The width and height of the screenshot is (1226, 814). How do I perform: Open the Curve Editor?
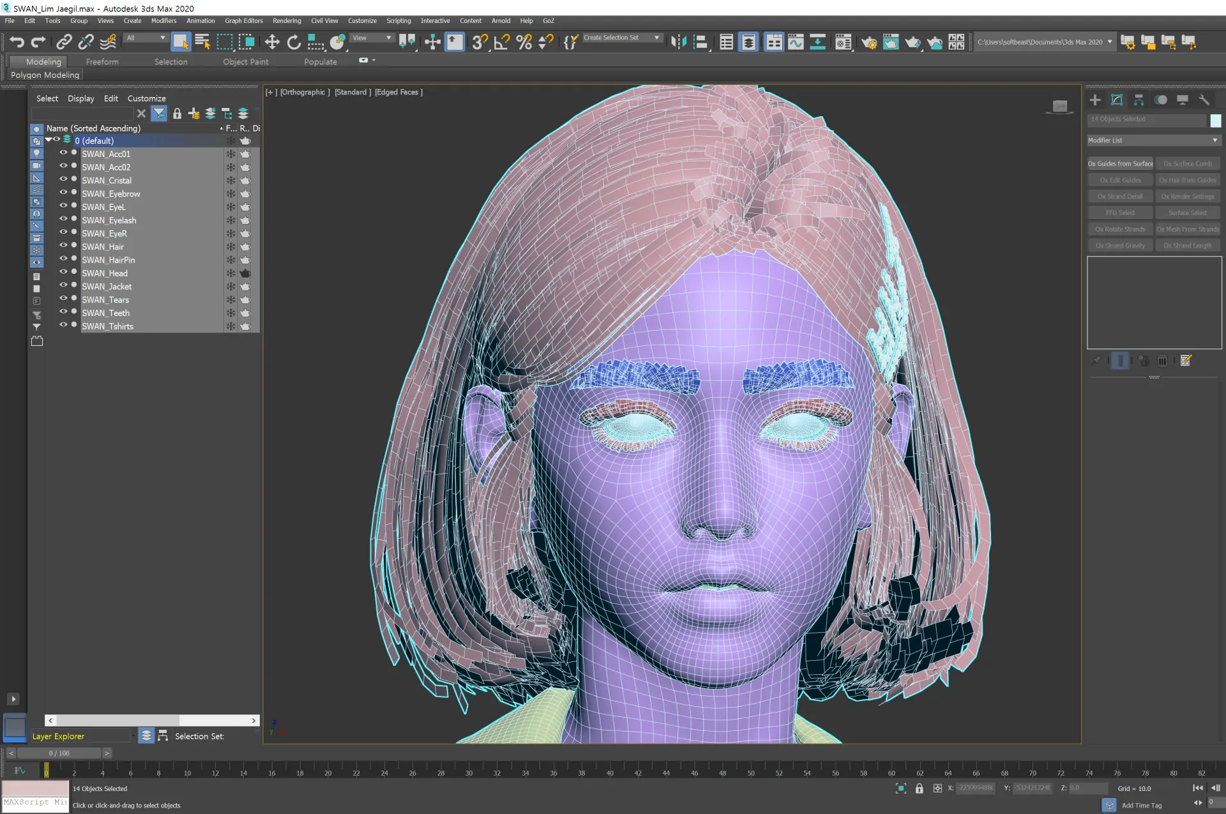point(796,42)
